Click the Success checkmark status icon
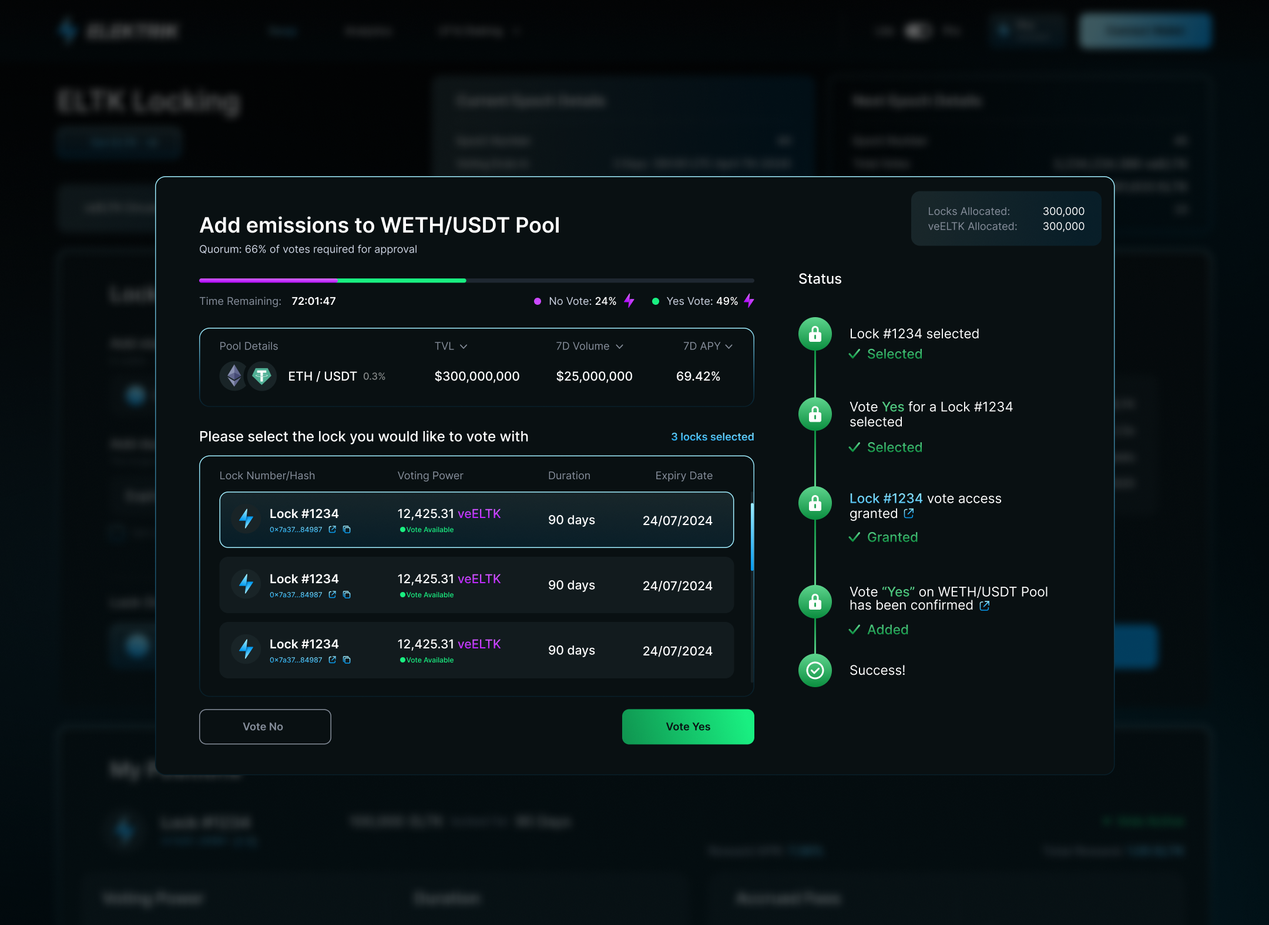The width and height of the screenshot is (1269, 925). point(815,670)
